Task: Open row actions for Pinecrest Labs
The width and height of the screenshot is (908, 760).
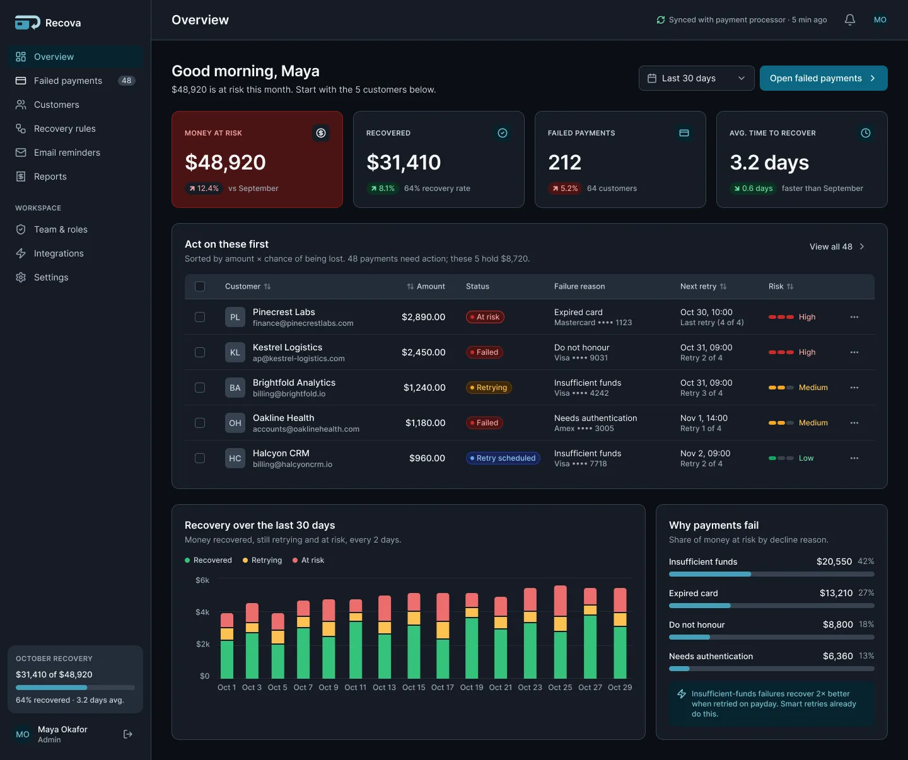Action: tap(854, 317)
